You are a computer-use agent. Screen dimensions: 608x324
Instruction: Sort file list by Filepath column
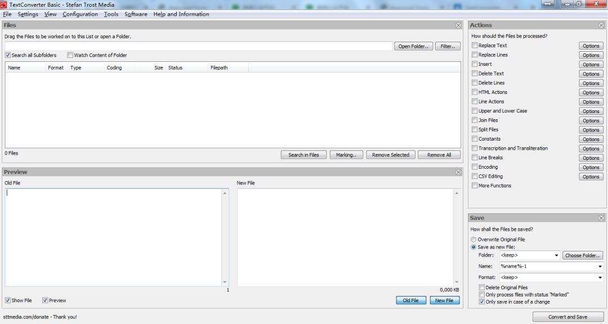point(228,68)
